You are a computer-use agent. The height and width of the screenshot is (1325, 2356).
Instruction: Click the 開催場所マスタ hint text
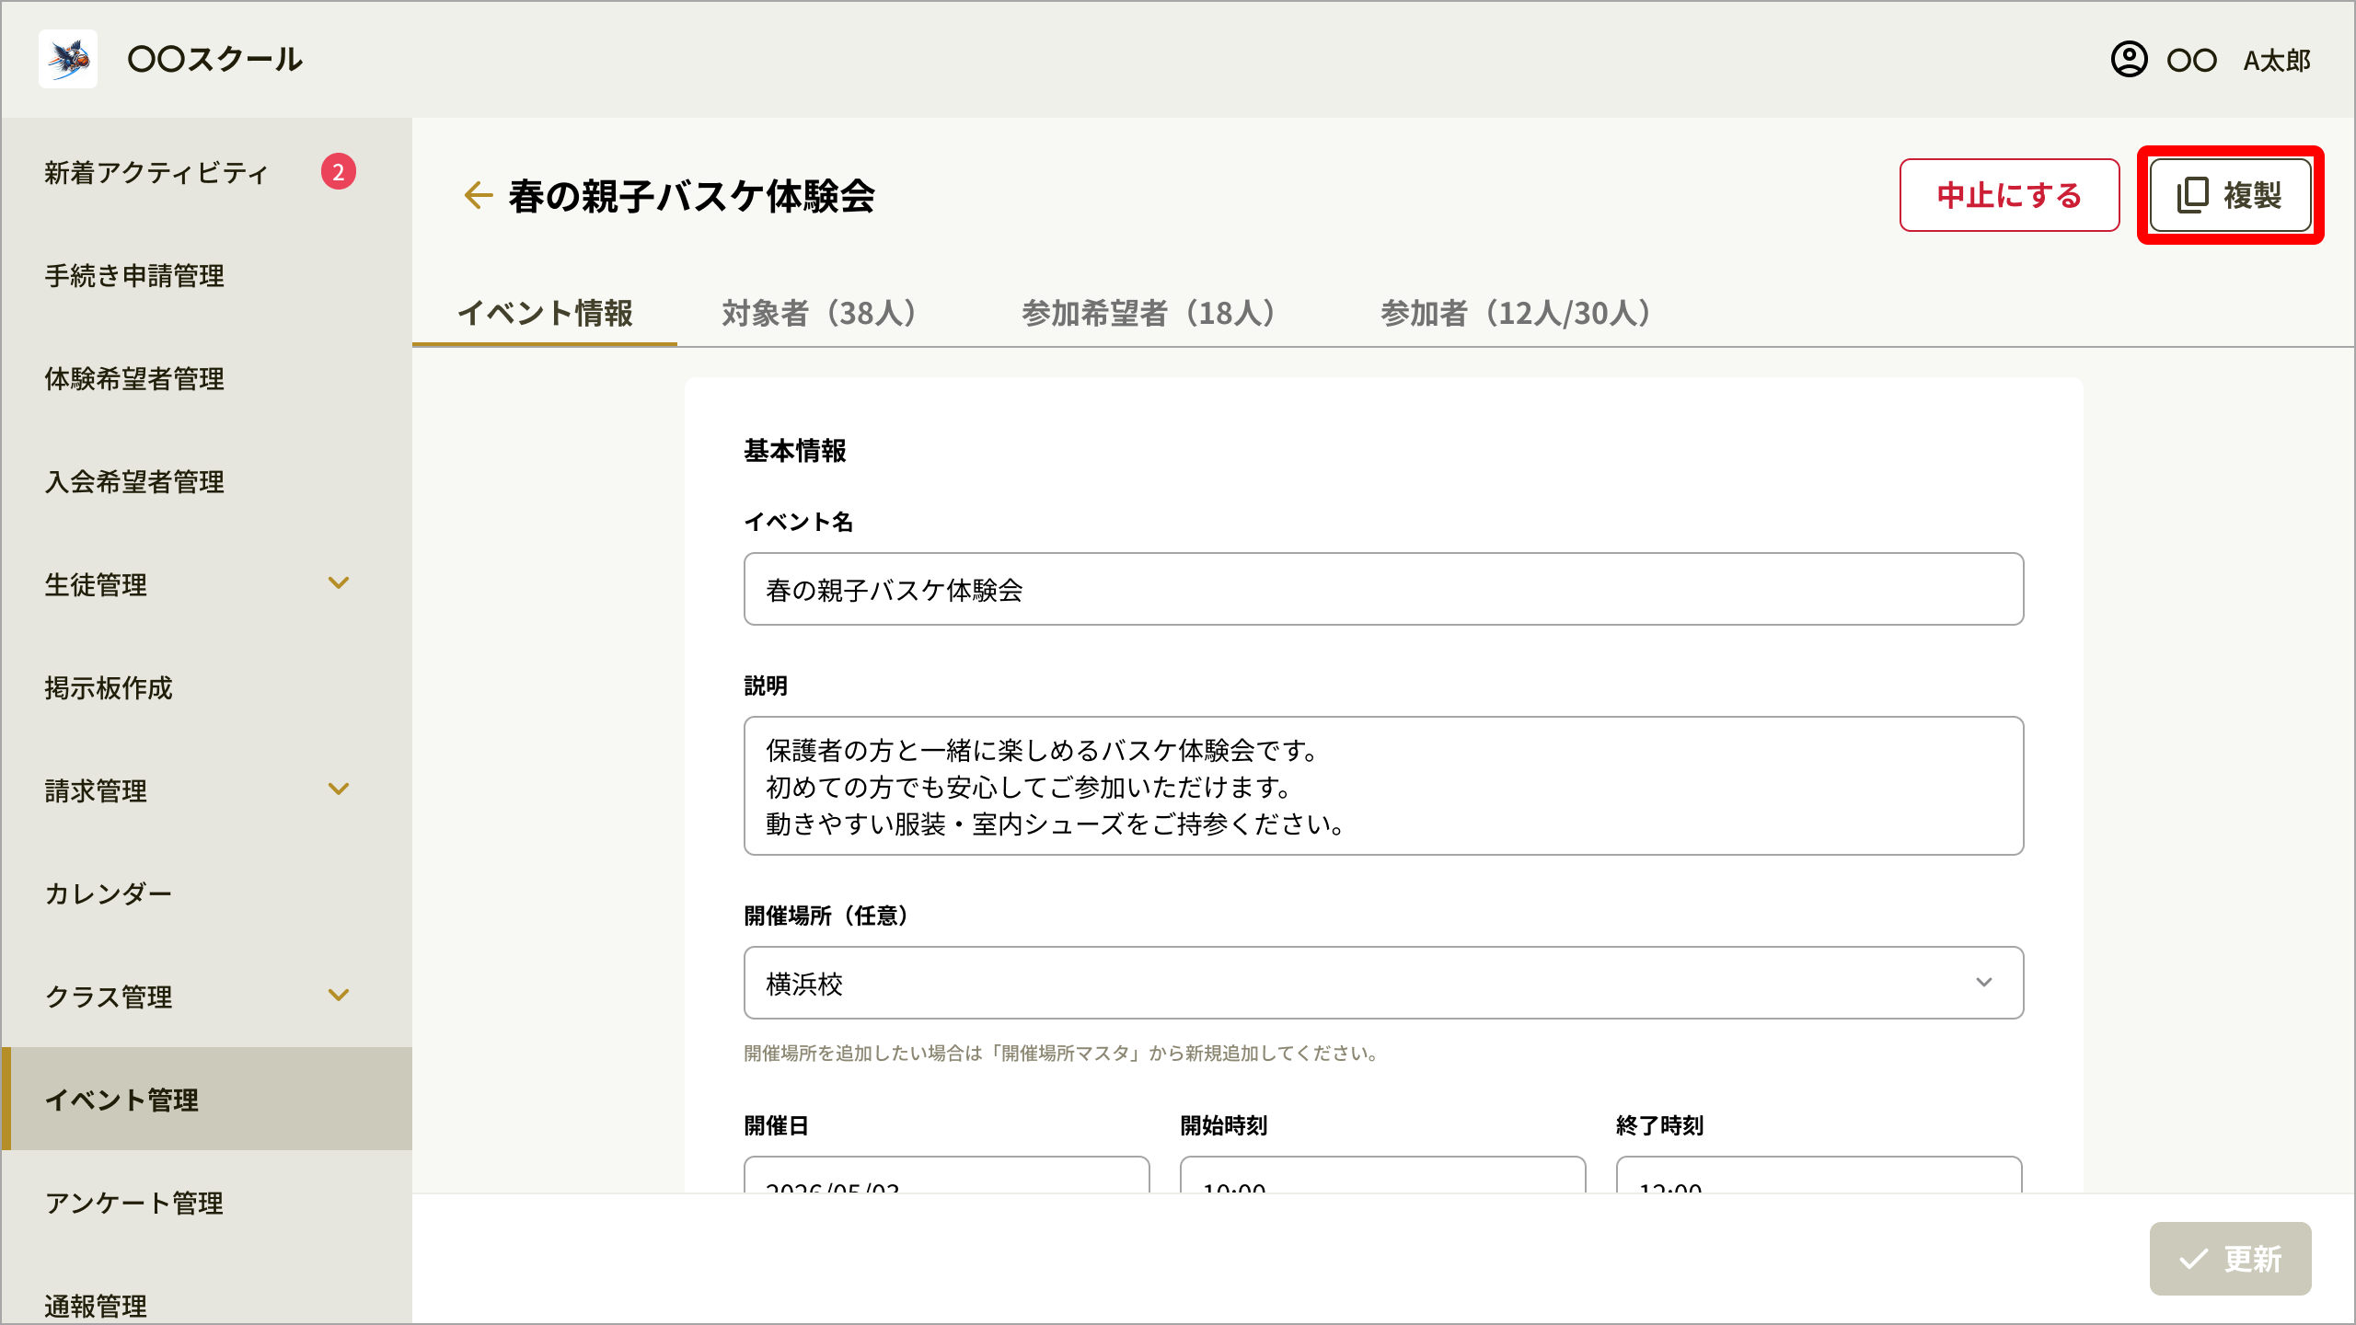tap(1060, 1053)
